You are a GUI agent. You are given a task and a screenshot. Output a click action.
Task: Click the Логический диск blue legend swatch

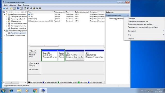[x=89, y=82]
